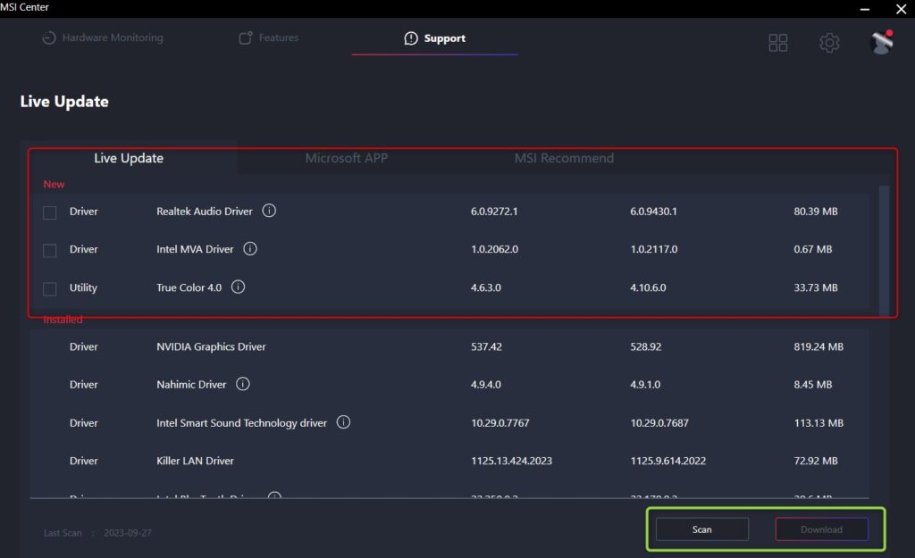Click Realtek Audio Driver name text

(205, 211)
